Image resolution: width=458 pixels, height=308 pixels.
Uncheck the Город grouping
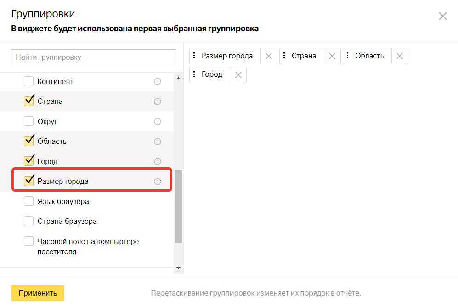28,161
